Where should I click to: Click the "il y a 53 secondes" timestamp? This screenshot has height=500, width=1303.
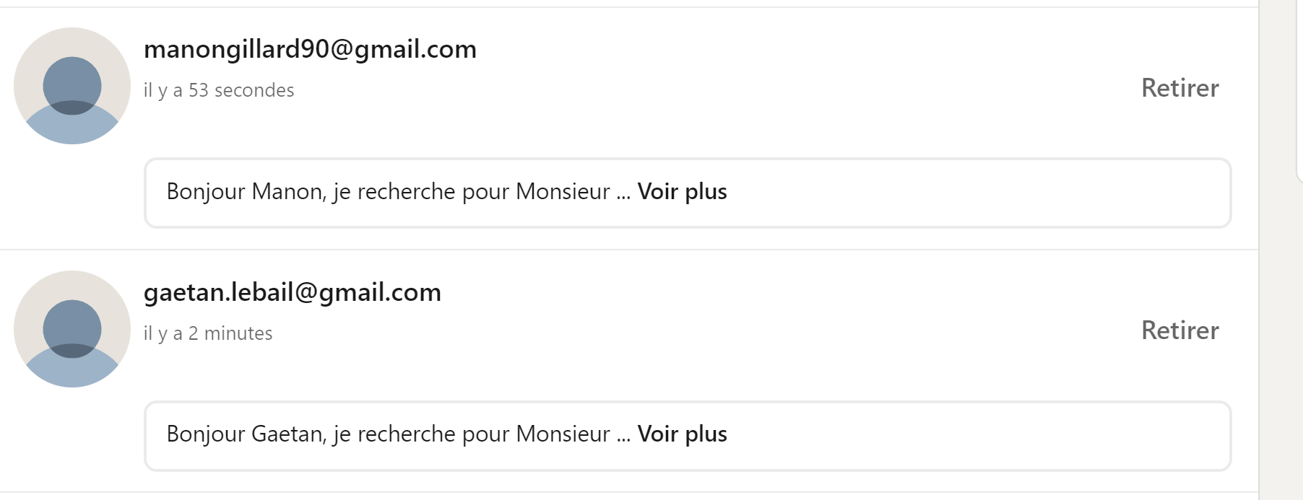(219, 90)
